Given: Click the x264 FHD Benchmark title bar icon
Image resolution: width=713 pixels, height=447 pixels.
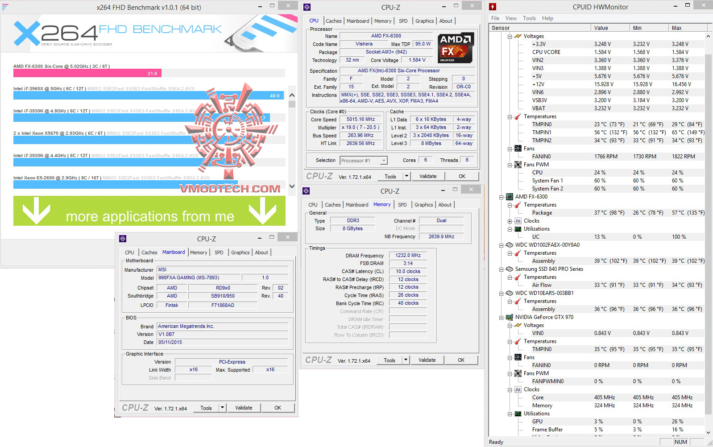Looking at the screenshot, I should pyautogui.click(x=5, y=7).
